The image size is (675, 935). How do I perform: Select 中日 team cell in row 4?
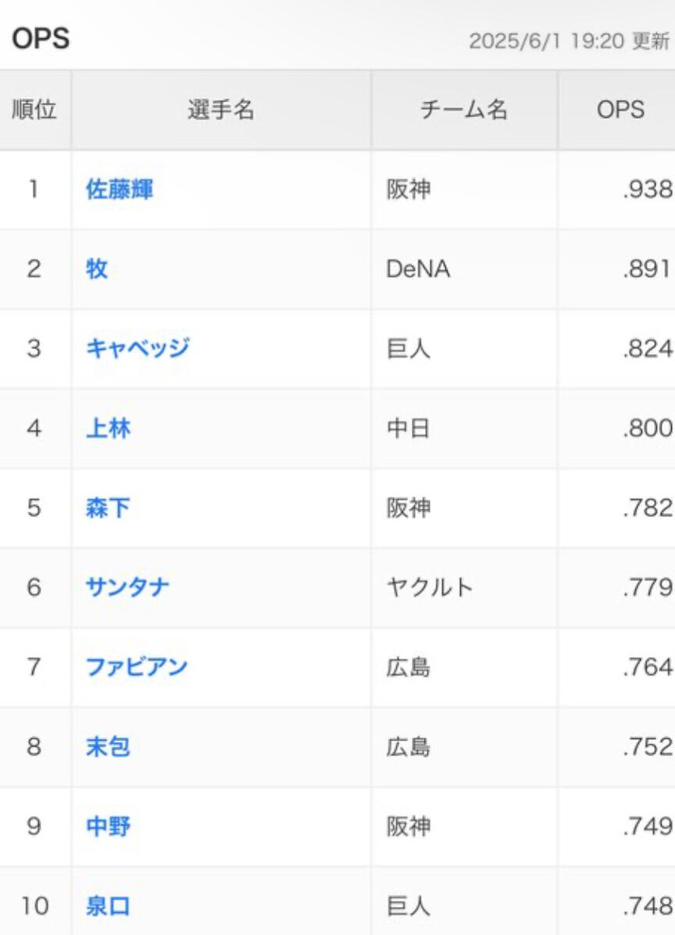pyautogui.click(x=464, y=428)
